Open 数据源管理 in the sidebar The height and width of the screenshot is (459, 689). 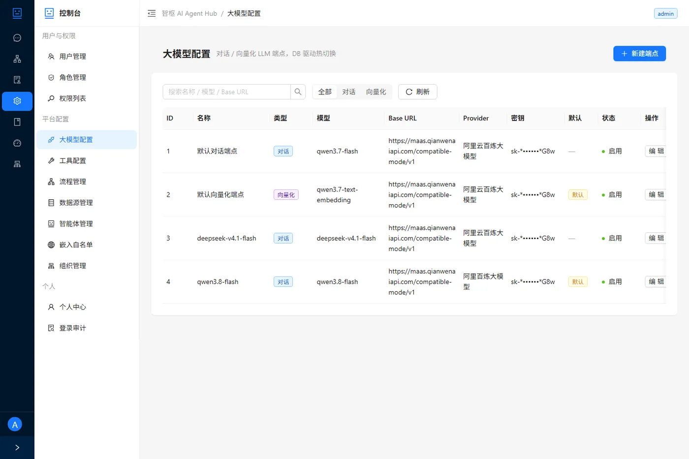click(87, 203)
